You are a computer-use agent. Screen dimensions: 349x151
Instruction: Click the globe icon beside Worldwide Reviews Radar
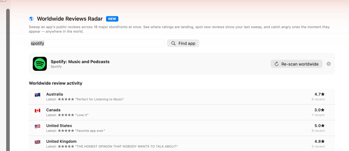[x=31, y=19]
